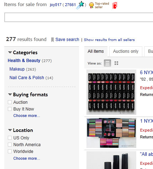Toggle the Auction checkbox
Image resolution: width=153 pixels, height=169 pixels.
[x=10, y=102]
